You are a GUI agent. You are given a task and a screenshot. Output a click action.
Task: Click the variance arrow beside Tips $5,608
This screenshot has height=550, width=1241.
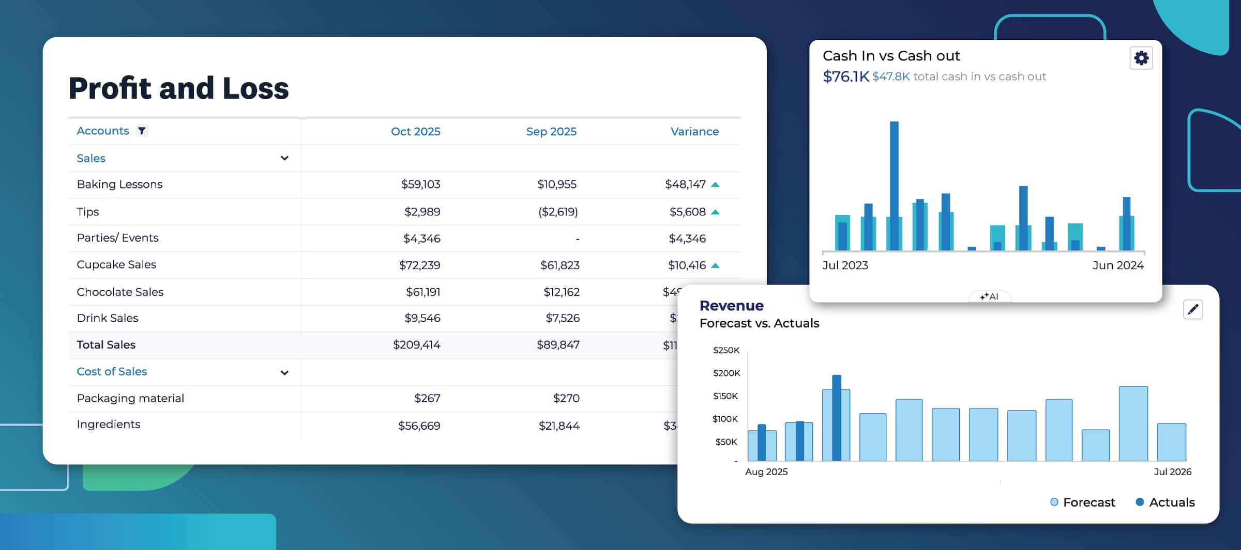pos(715,211)
